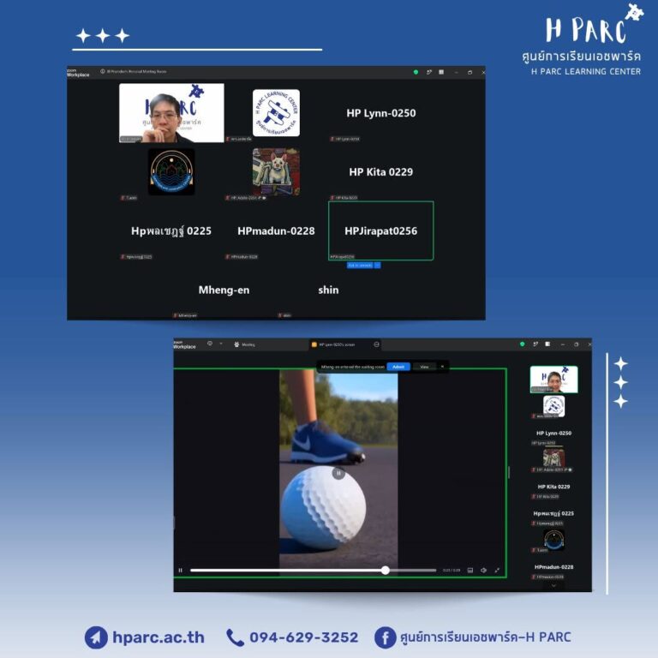Select dark circular logo tile in upper gallery

[171, 171]
